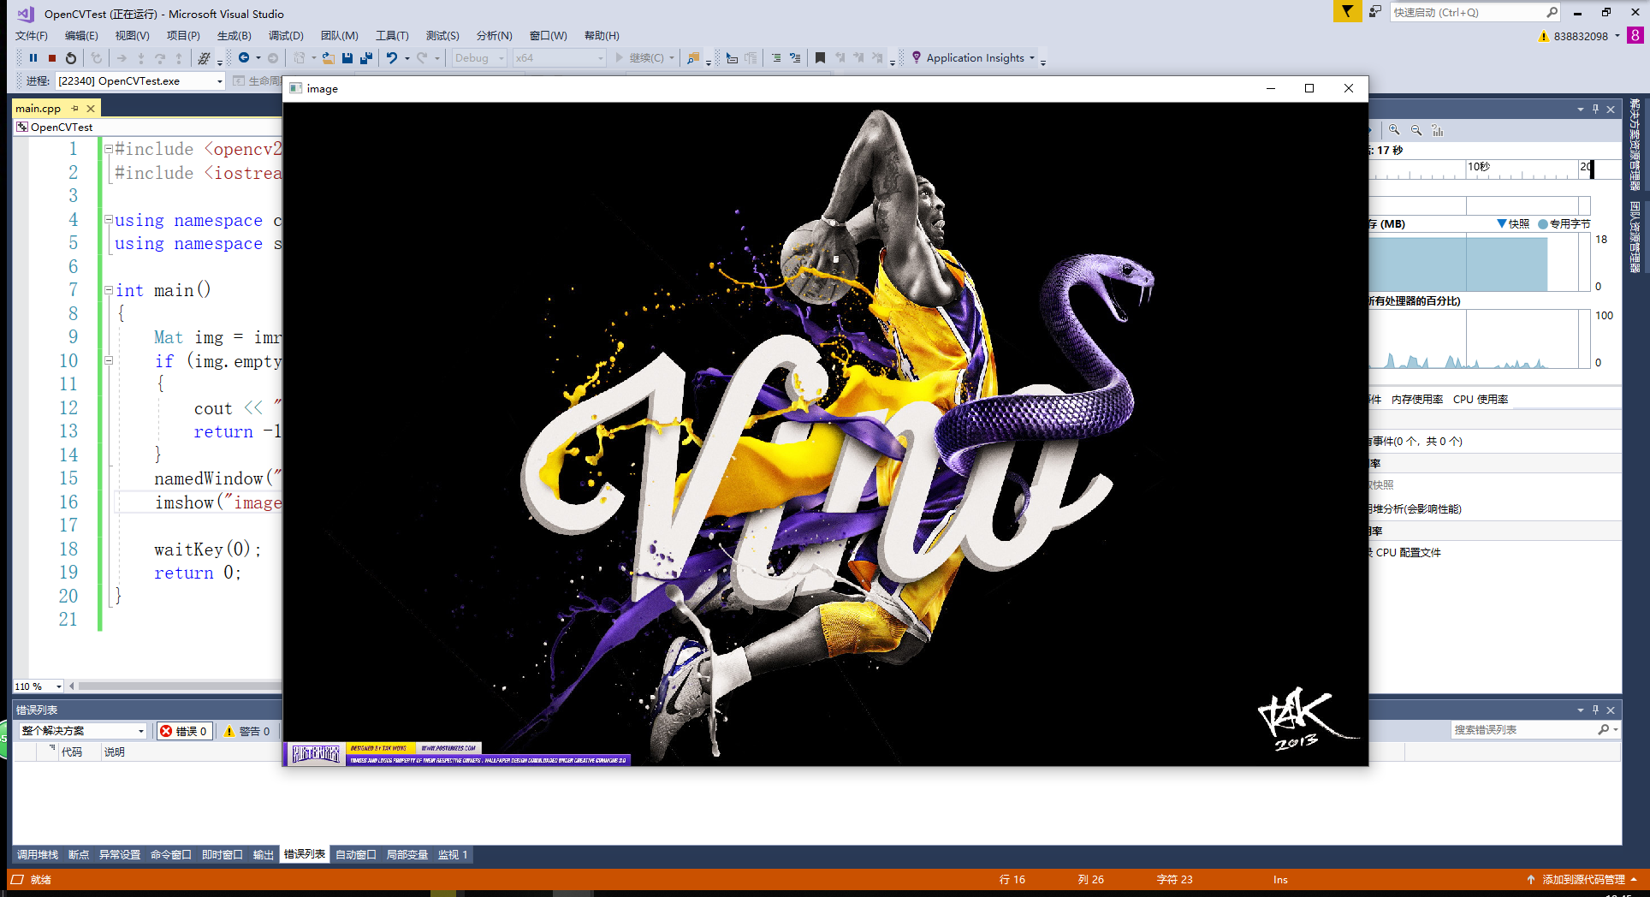
Task: Click the Quick Launch search box
Action: click(x=1475, y=12)
